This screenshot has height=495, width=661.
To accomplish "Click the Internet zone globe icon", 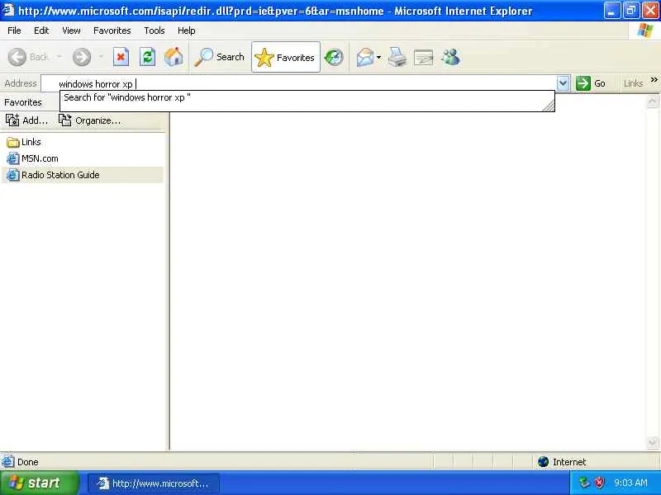I will pyautogui.click(x=543, y=462).
